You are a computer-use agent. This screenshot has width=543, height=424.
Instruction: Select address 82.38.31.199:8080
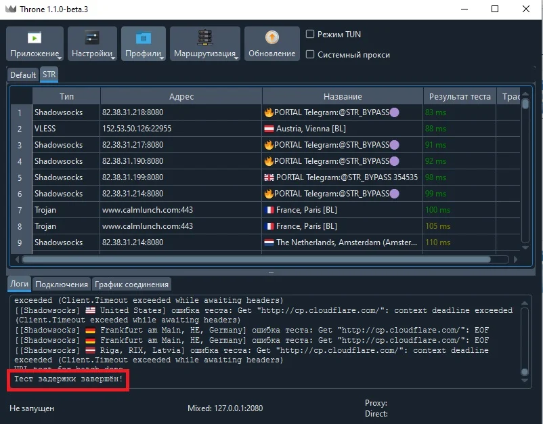(133, 177)
